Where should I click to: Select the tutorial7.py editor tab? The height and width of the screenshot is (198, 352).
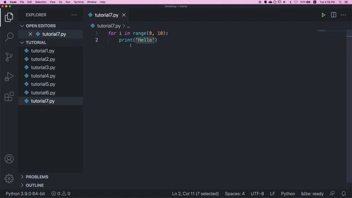point(106,15)
